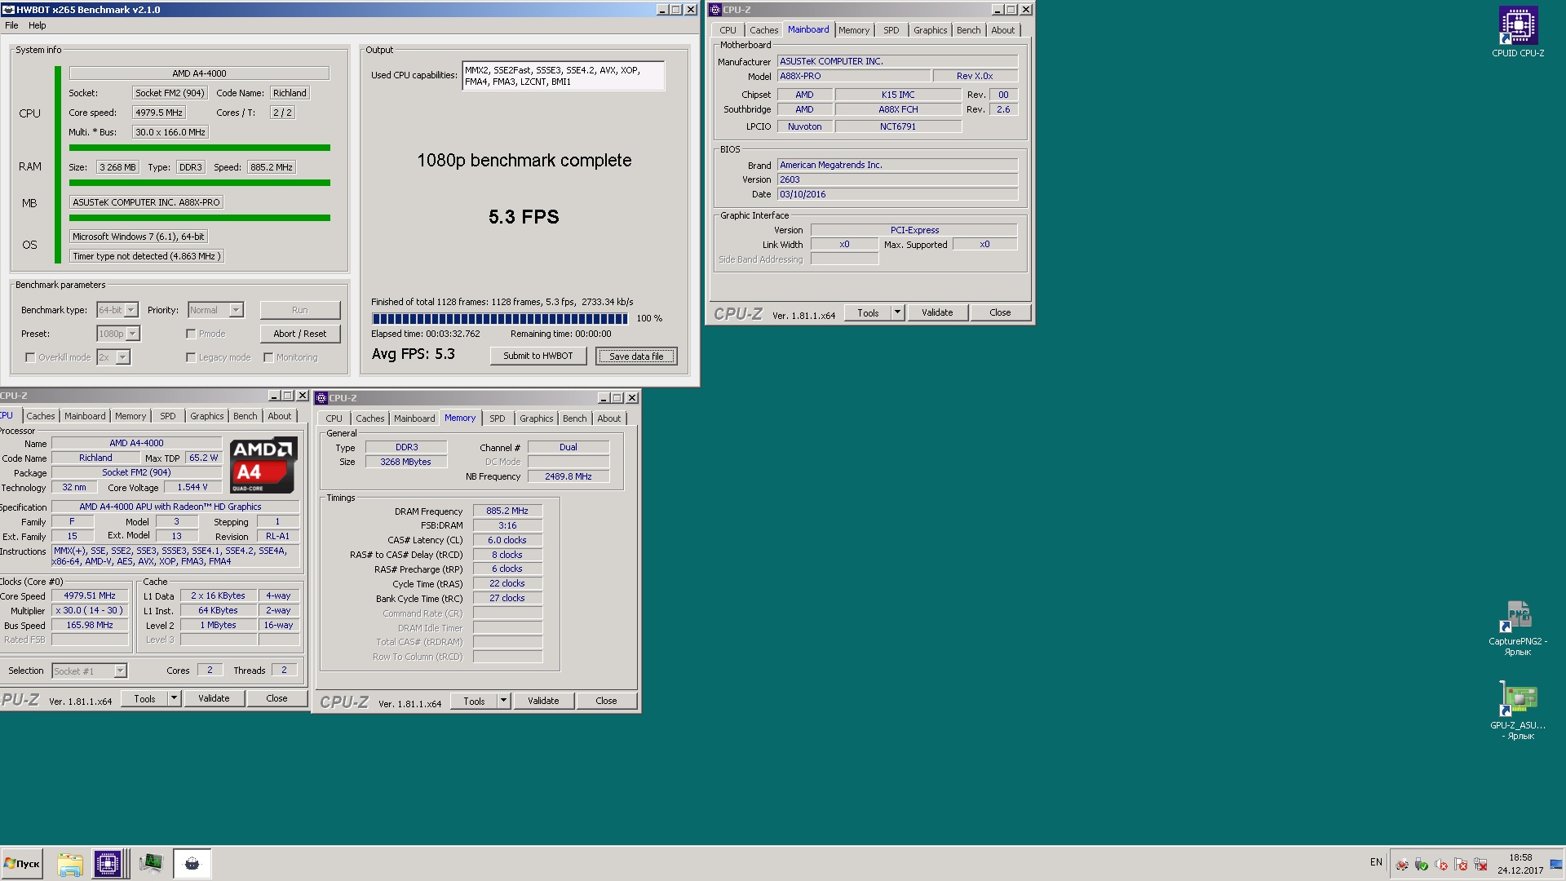
Task: Click the green shield tray icon
Action: pyautogui.click(x=1422, y=865)
